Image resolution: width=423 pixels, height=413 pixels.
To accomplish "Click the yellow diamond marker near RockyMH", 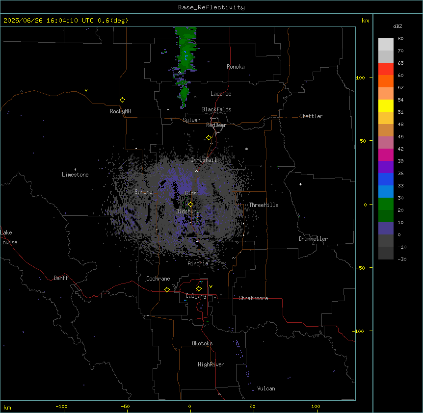I will (x=122, y=100).
